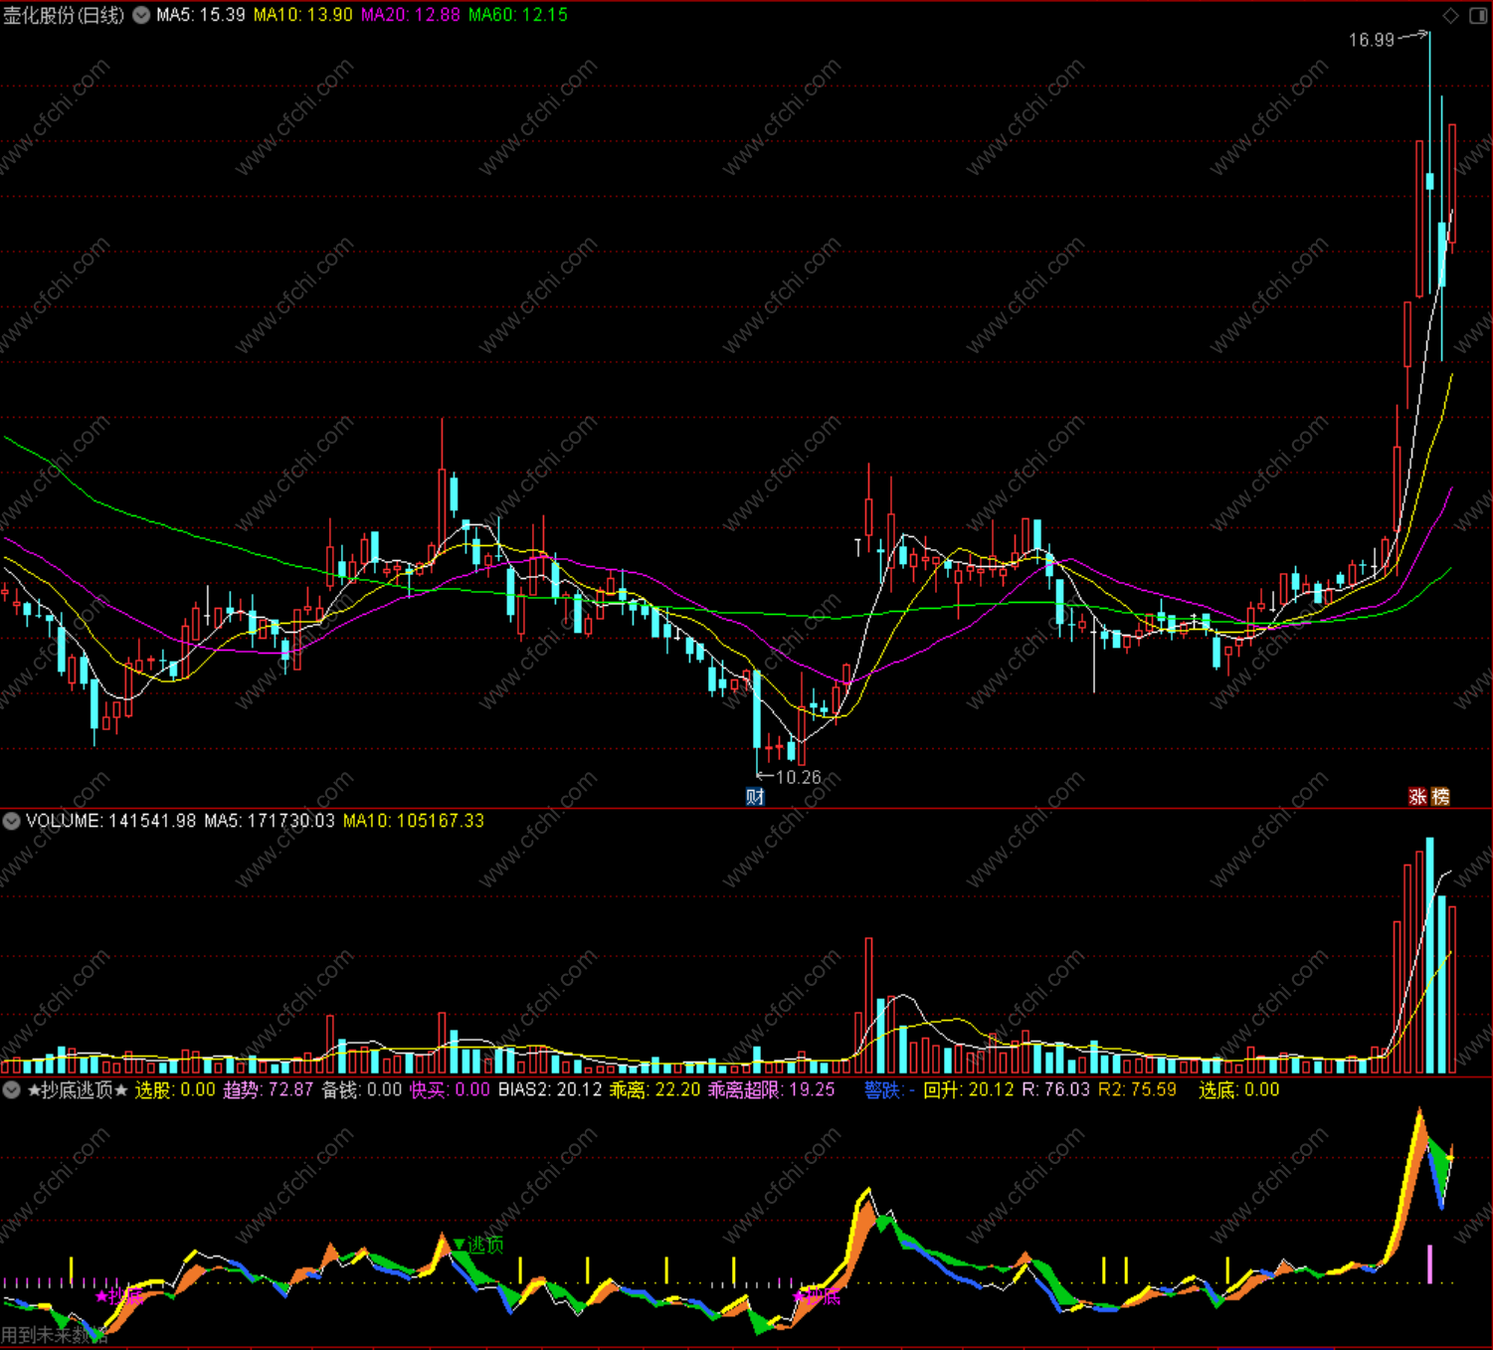The width and height of the screenshot is (1493, 1350).
Task: Click the green 逃顶 signal marker
Action: click(478, 1245)
